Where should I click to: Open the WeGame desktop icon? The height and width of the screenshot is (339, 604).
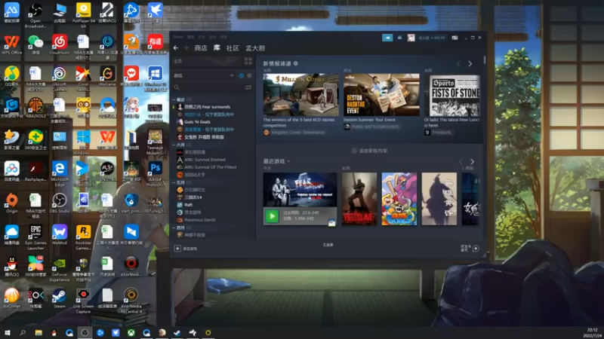point(107,76)
